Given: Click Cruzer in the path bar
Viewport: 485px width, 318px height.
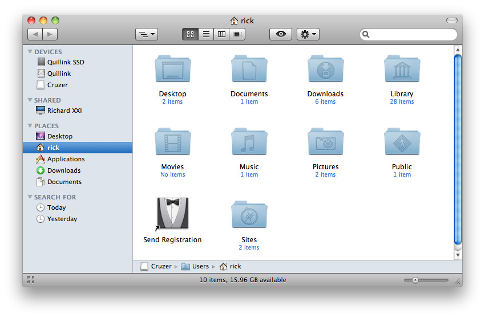Looking at the screenshot, I should 156,266.
